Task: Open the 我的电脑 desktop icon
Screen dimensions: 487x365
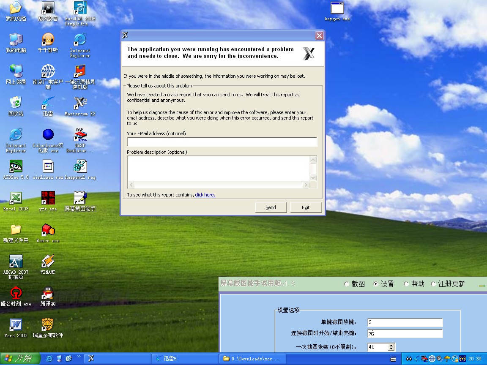Action: [x=16, y=43]
